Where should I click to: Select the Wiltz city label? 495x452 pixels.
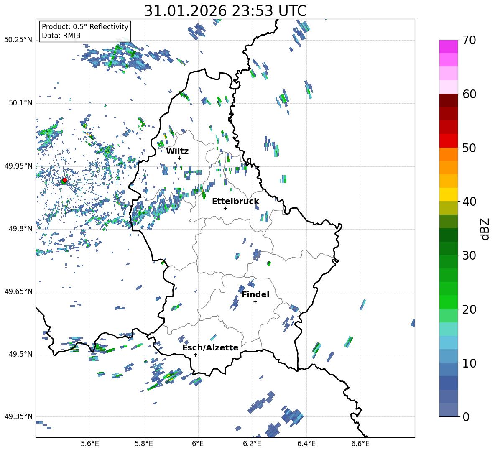(x=177, y=151)
